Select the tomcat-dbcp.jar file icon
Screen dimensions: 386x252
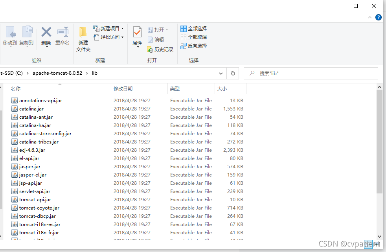15,216
